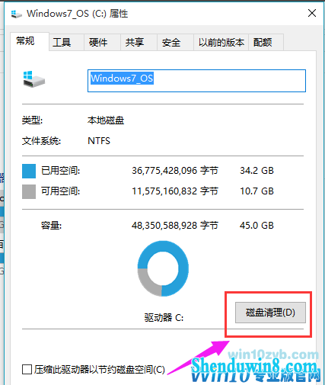
Task: Click the 可用空间 label
Action: click(61, 191)
